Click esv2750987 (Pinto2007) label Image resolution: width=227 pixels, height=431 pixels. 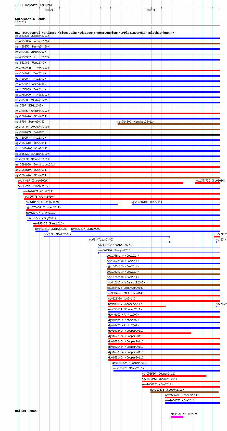[x=32, y=57]
